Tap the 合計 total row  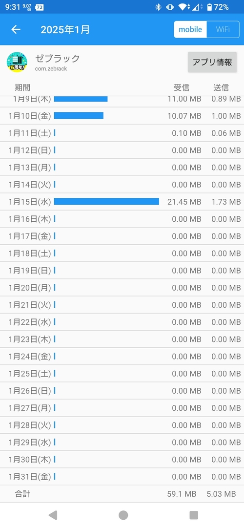coord(122,494)
